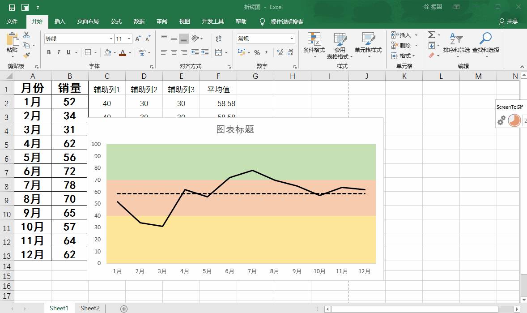
Task: Switch to the 公式 ribbon tab
Action: pyautogui.click(x=116, y=21)
